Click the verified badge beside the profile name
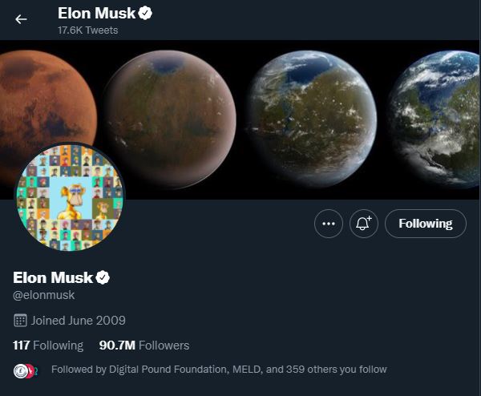The width and height of the screenshot is (481, 396). [x=103, y=277]
